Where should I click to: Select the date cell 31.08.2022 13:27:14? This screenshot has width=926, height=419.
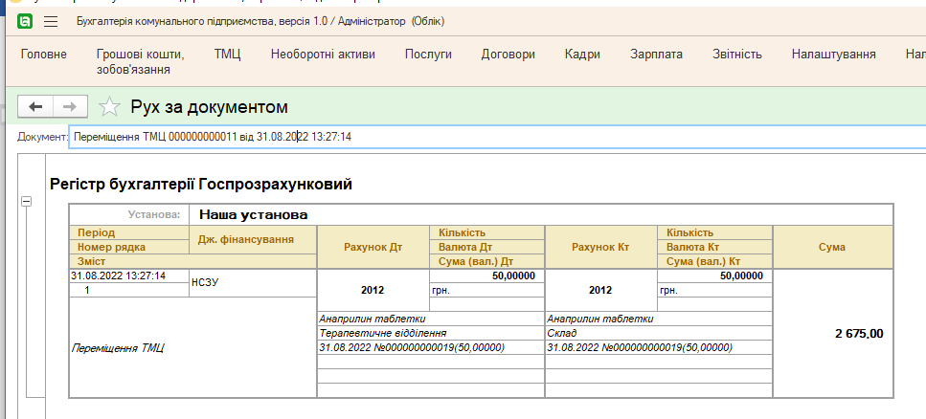(x=129, y=276)
